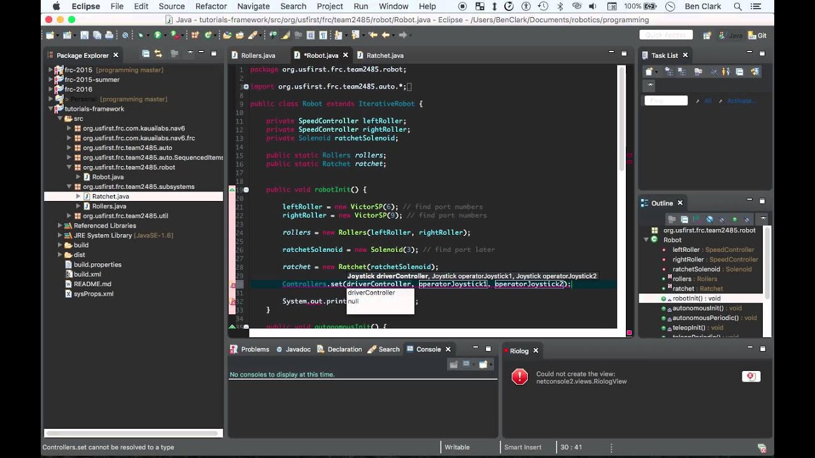The width and height of the screenshot is (815, 458).
Task: Select null in content assist popup
Action: (353, 302)
